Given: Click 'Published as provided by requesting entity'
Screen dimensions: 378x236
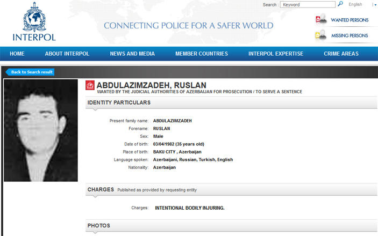Looking at the screenshot, I should [x=157, y=190].
